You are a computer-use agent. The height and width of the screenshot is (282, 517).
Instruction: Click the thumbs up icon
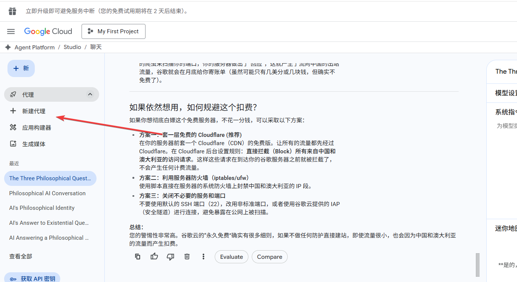pos(154,257)
